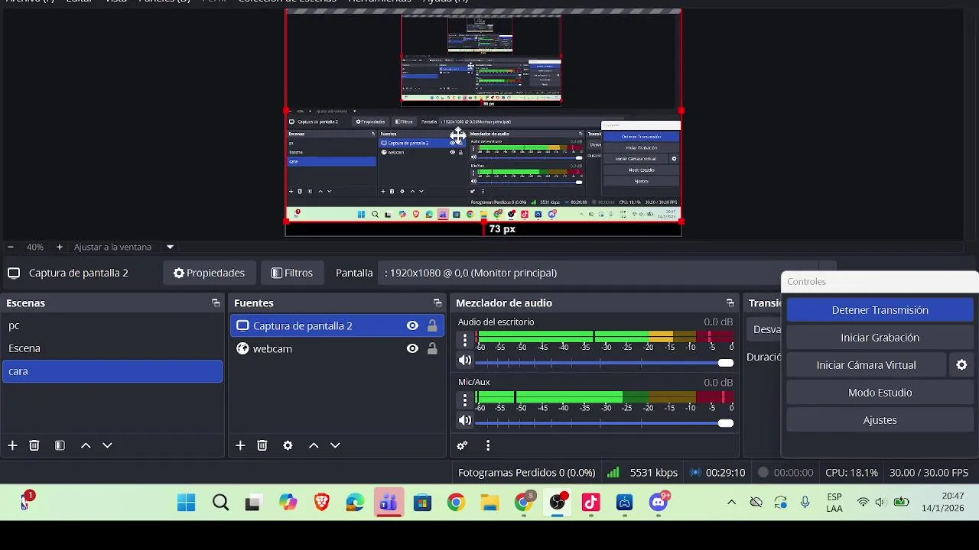Viewport: 979px width, 550px height.
Task: Undock the Mezclador de audio panel
Action: point(730,303)
